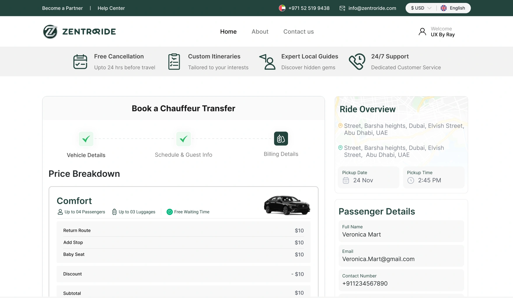Click the Pickup Date calendar icon

346,180
